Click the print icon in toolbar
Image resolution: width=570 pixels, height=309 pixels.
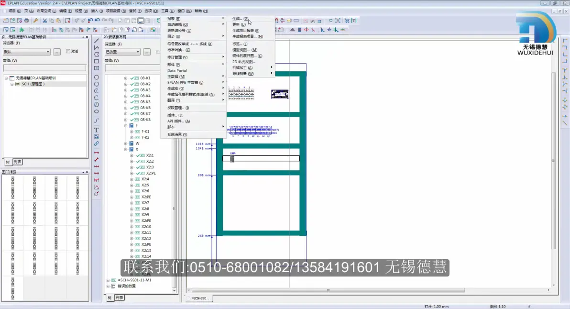point(26,21)
